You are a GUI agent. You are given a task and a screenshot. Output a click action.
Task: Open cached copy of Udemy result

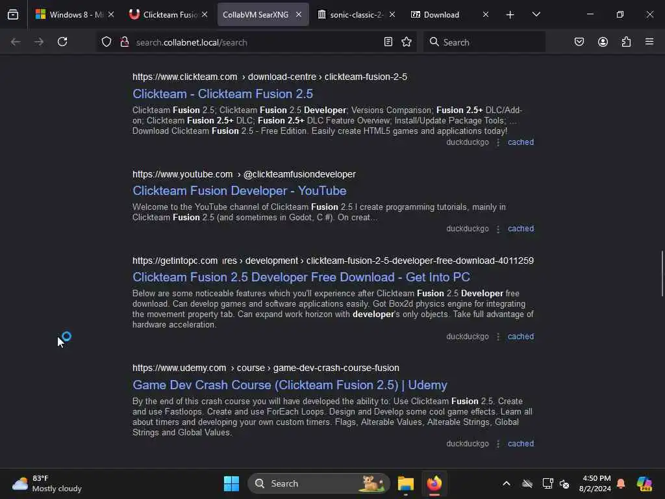pos(521,443)
